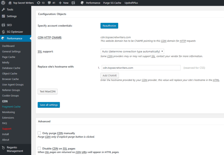Screen dimensions: 224x155
Task: Click the Test MaxCDN button
Action: click(47, 92)
